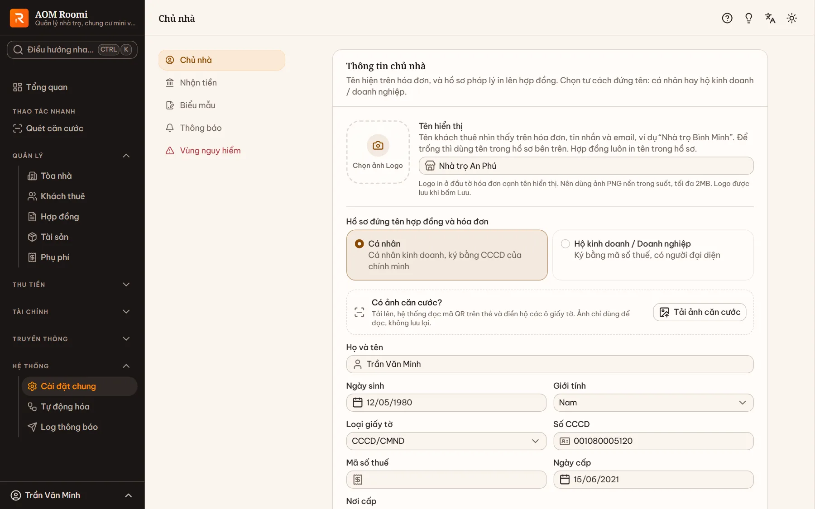Click the Tải ảnh căn cước button

pos(700,312)
